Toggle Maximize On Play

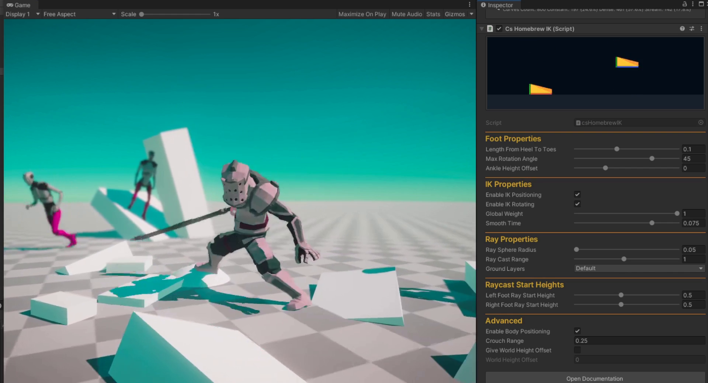click(x=362, y=14)
